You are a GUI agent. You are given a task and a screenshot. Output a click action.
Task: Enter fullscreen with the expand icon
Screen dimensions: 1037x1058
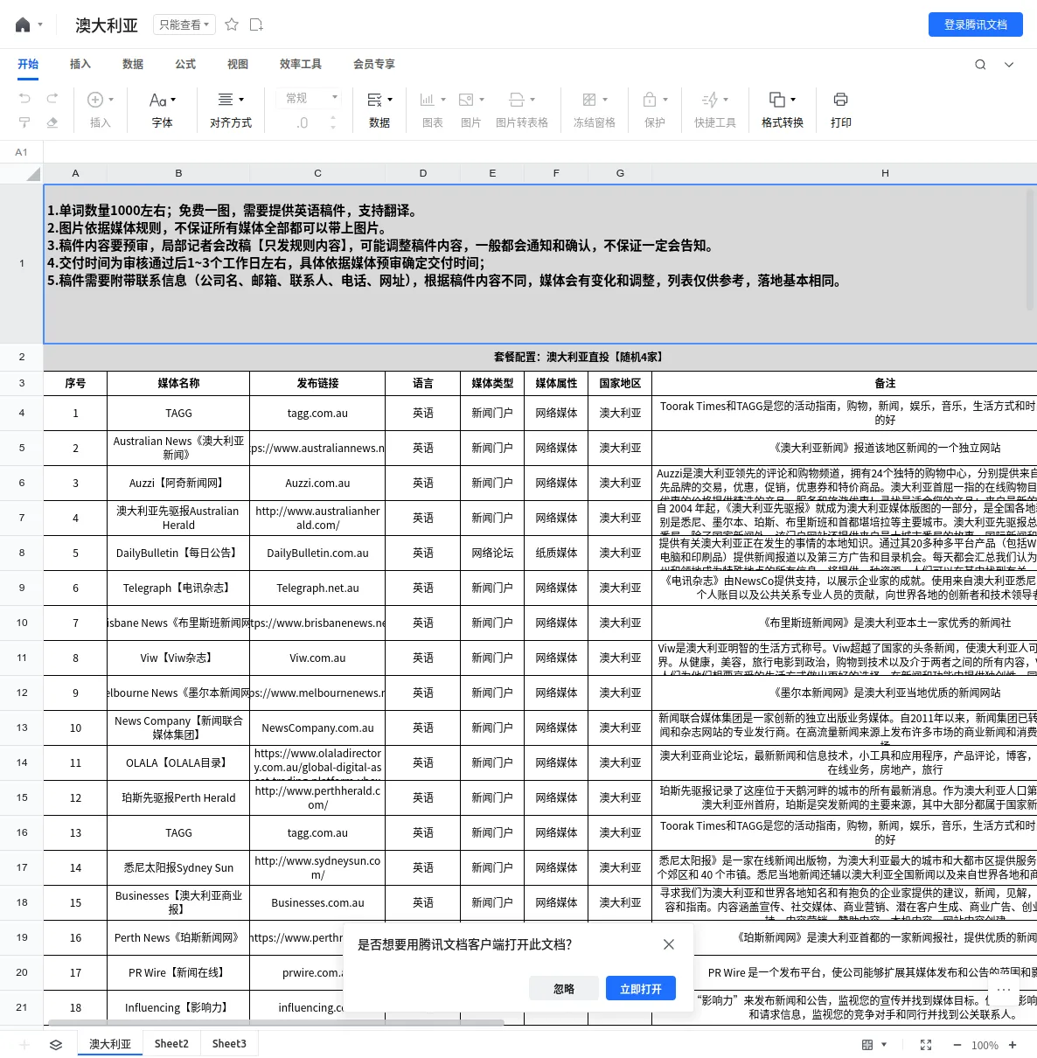coord(926,1045)
